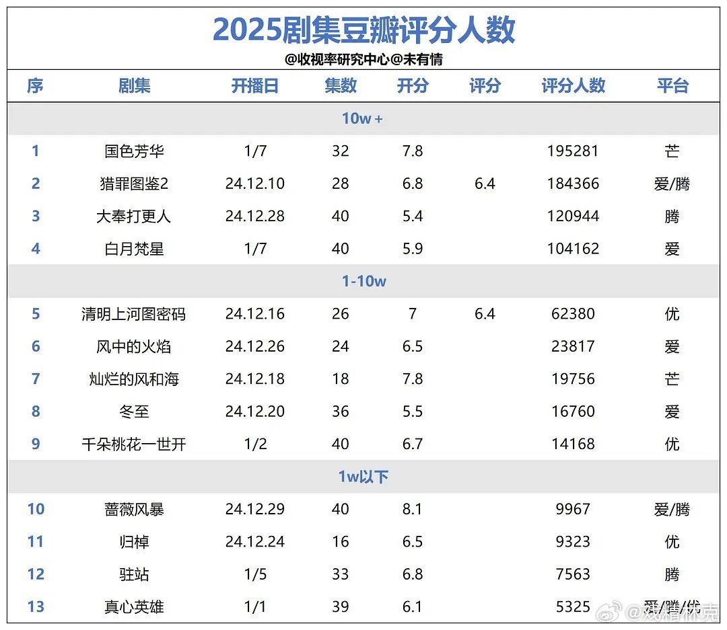Click the 剧集 column header
The image size is (727, 630).
tap(134, 85)
